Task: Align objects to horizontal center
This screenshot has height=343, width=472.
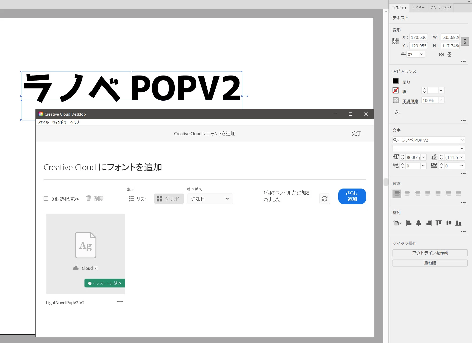Action: (419, 223)
